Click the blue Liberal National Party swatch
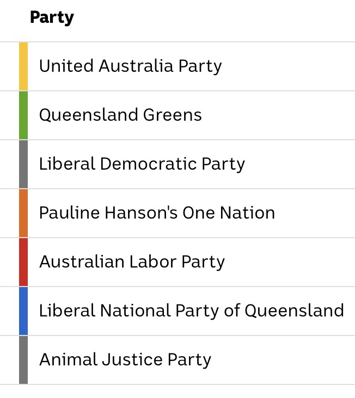This screenshot has width=355, height=398. click(x=23, y=311)
